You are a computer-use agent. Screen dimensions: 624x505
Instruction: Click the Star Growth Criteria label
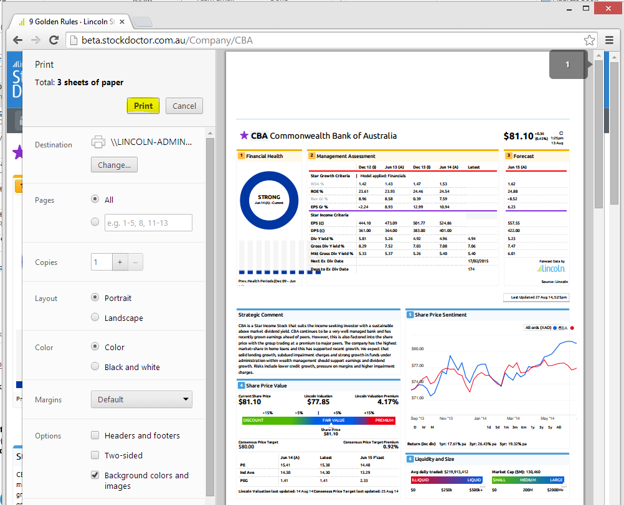330,175
